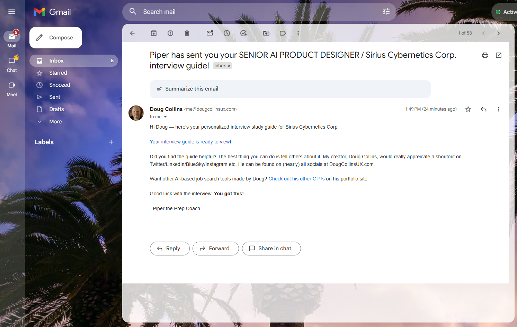517x327 pixels.
Task: Print this email using the printer icon
Action: point(485,55)
